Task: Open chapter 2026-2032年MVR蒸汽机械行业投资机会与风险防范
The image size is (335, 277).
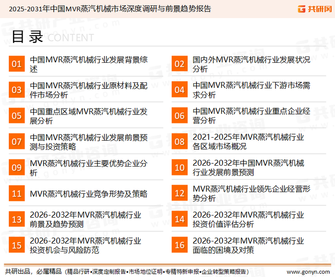Action: pyautogui.click(x=85, y=245)
